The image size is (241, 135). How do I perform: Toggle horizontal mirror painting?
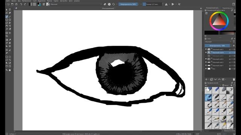[166, 4]
